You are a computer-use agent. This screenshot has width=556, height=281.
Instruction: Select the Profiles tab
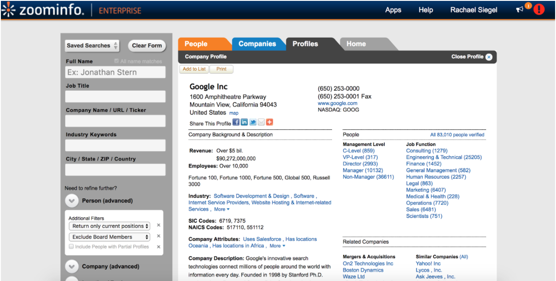point(305,44)
